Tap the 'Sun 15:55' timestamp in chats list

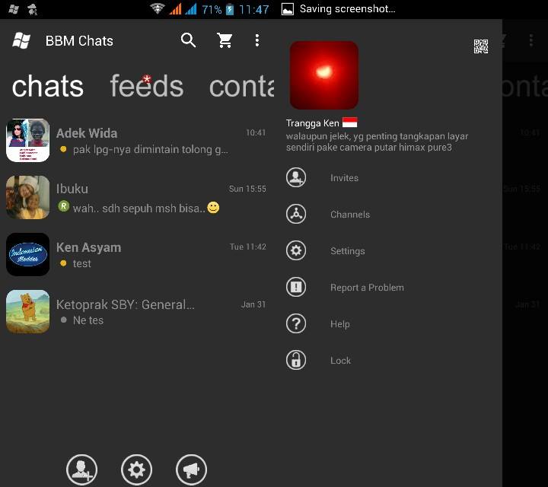(247, 189)
